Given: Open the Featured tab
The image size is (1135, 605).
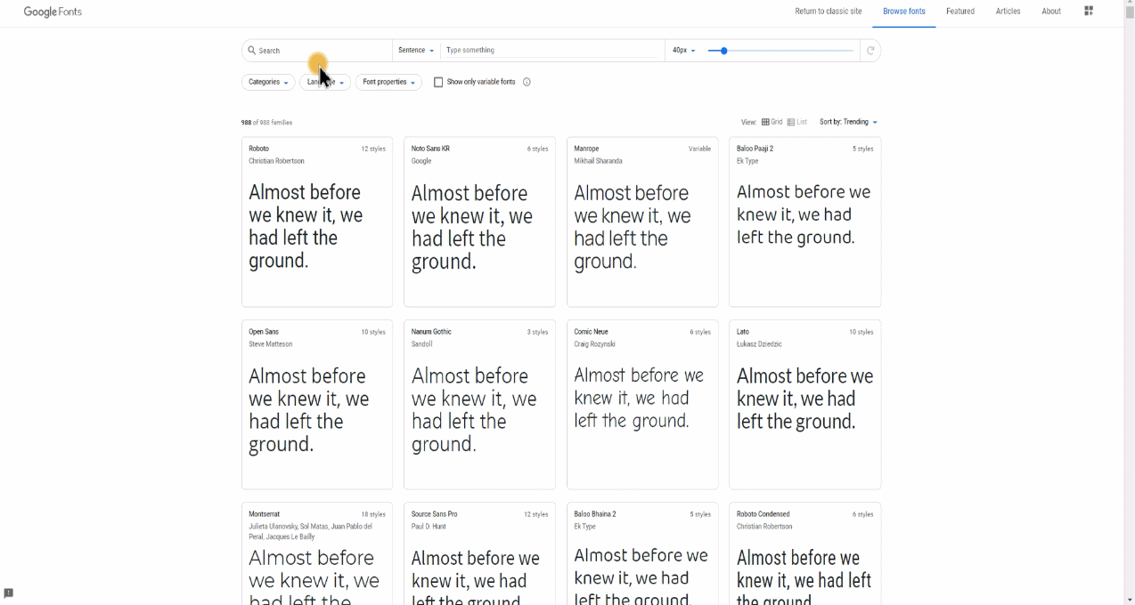Looking at the screenshot, I should [x=960, y=12].
